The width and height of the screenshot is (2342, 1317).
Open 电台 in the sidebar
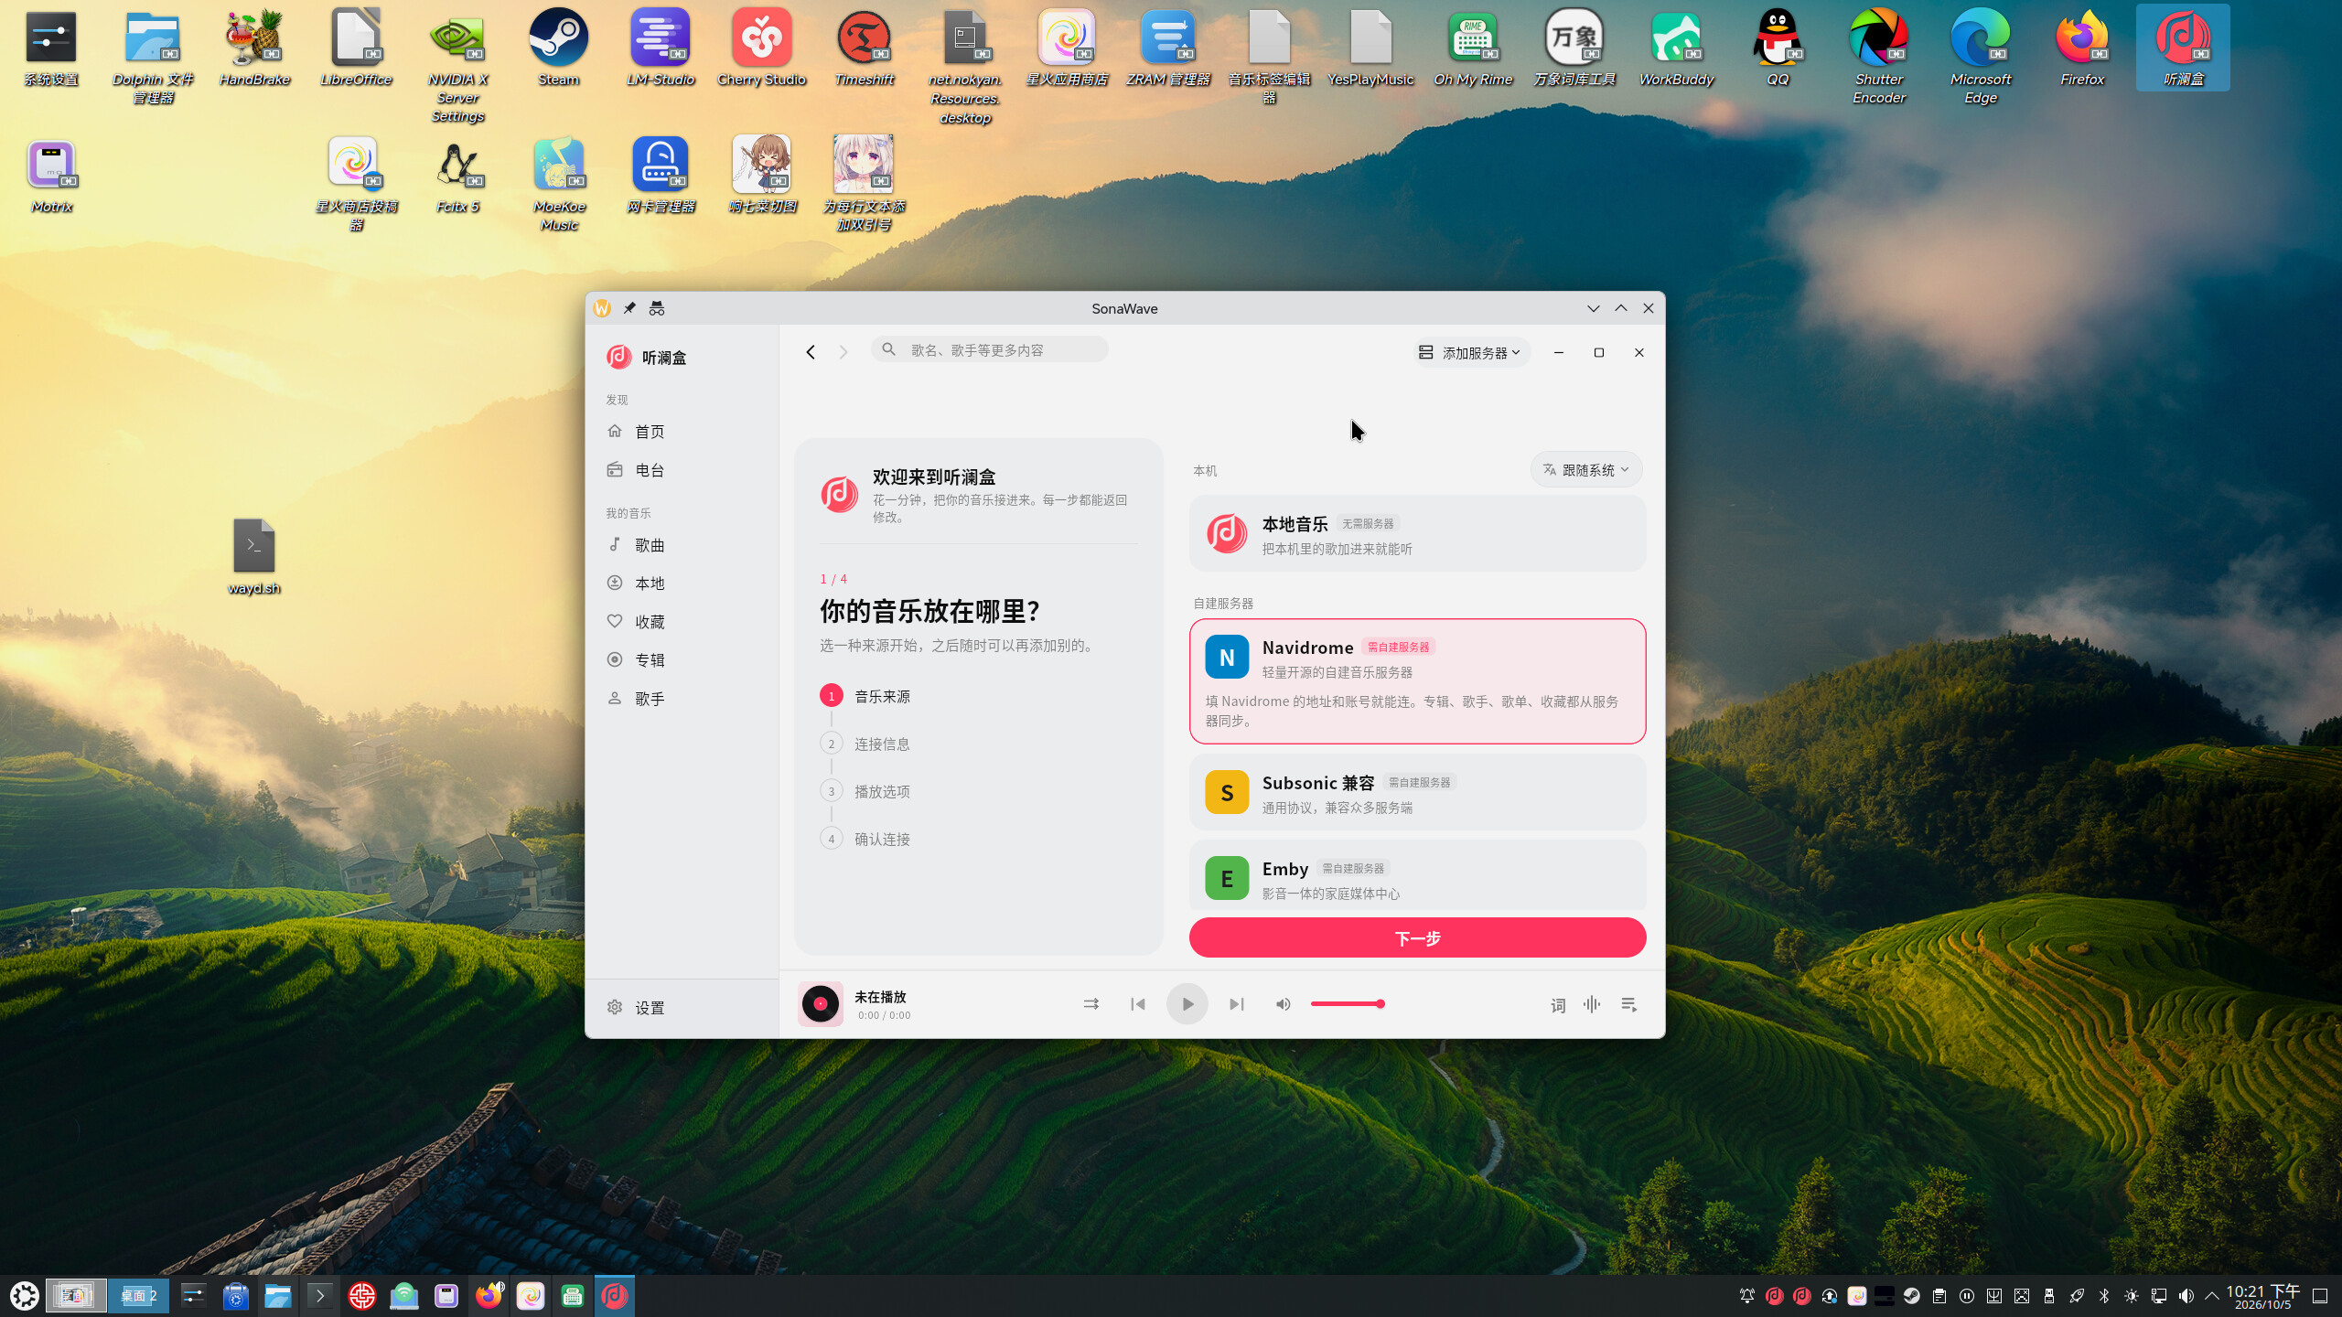pos(682,470)
